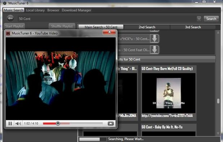Mute the video with the speaker icon
223x142 pixels.
[x=18, y=123]
